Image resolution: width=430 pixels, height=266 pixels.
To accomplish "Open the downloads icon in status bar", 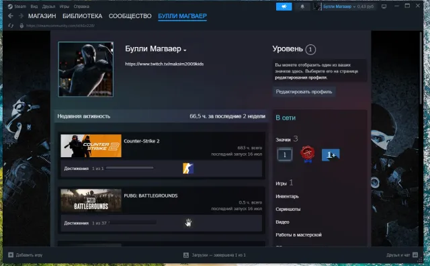I will pos(186,255).
